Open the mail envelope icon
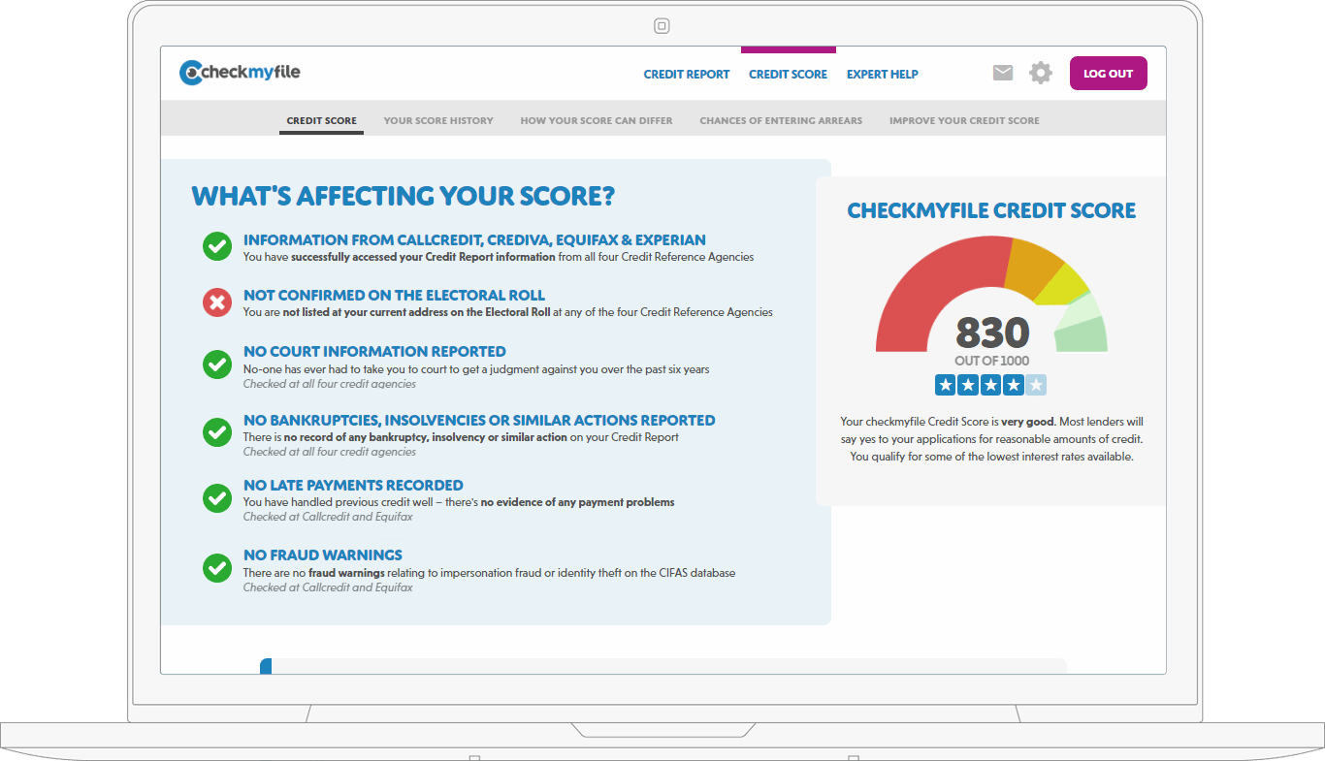The width and height of the screenshot is (1325, 761). 1002,72
